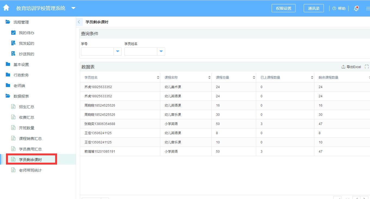This screenshot has height=199, width=370.
Task: Click the 课程销售汇总 report icon
Action: tap(13, 138)
